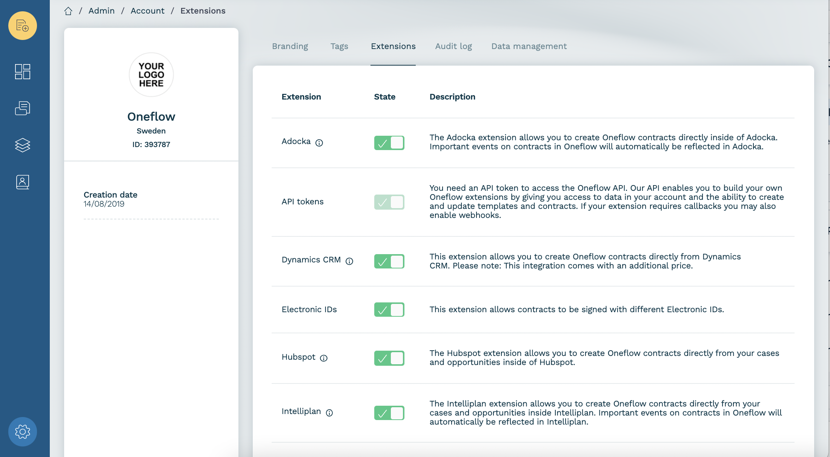Toggle the Dynamics CRM extension off
Image resolution: width=830 pixels, height=457 pixels.
tap(389, 261)
